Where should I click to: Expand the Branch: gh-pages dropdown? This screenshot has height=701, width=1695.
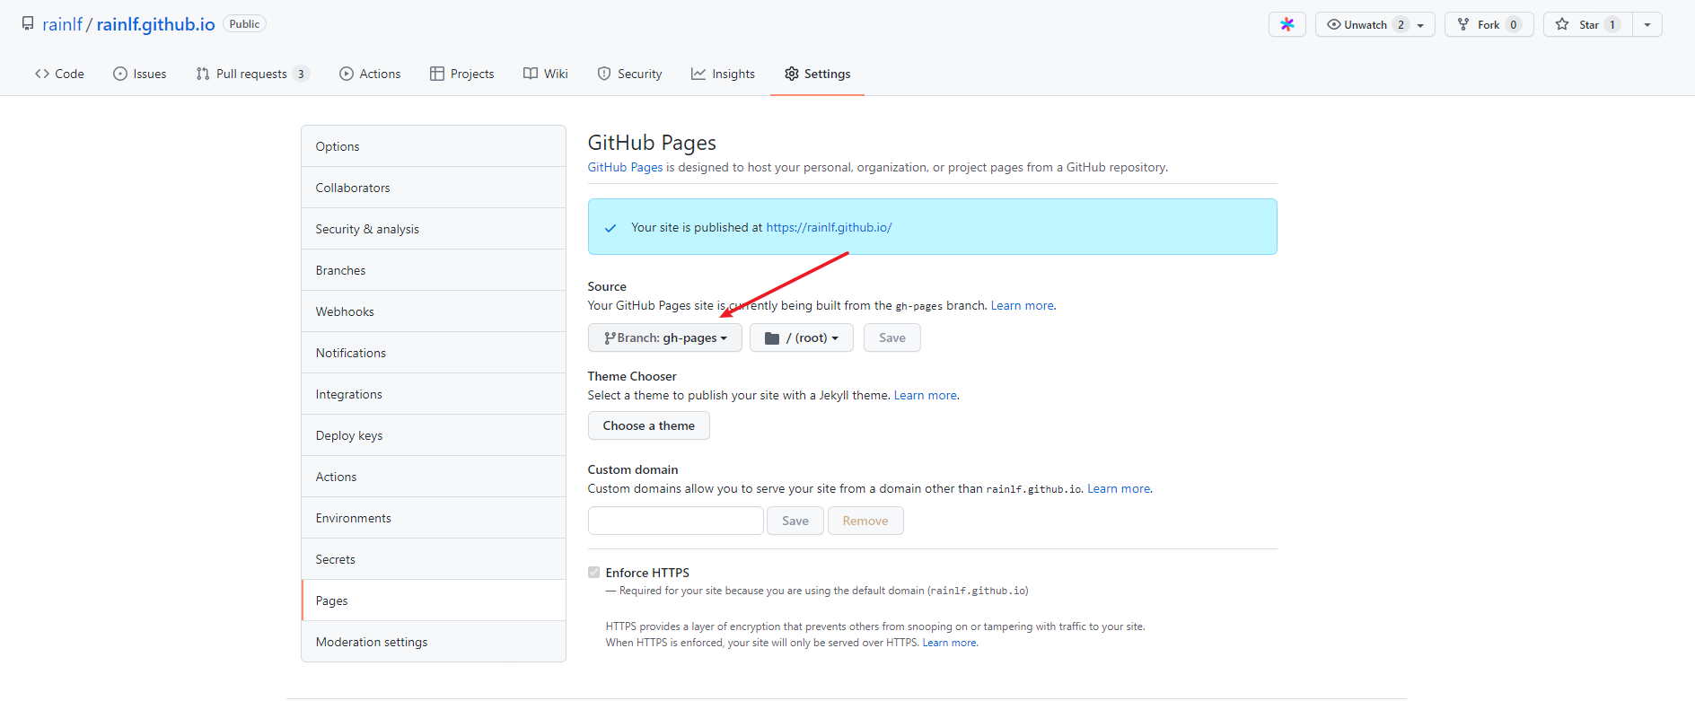[x=665, y=337]
